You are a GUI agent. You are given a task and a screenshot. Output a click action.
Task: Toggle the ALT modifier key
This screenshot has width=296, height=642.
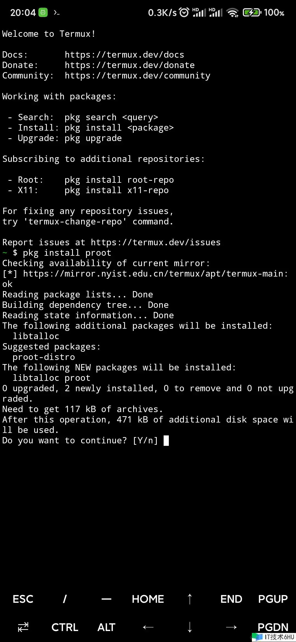click(x=106, y=627)
